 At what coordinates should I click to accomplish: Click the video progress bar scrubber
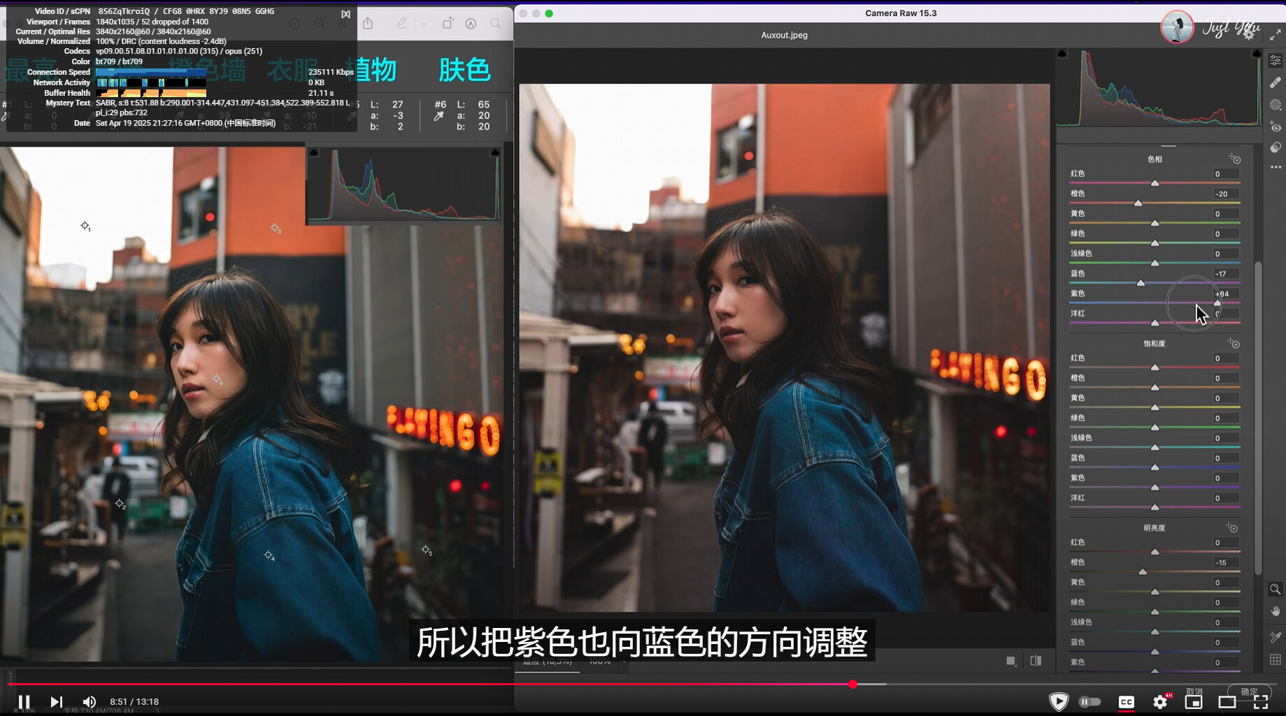tap(852, 684)
